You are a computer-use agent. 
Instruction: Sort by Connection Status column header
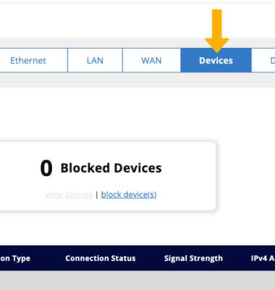coord(101,258)
